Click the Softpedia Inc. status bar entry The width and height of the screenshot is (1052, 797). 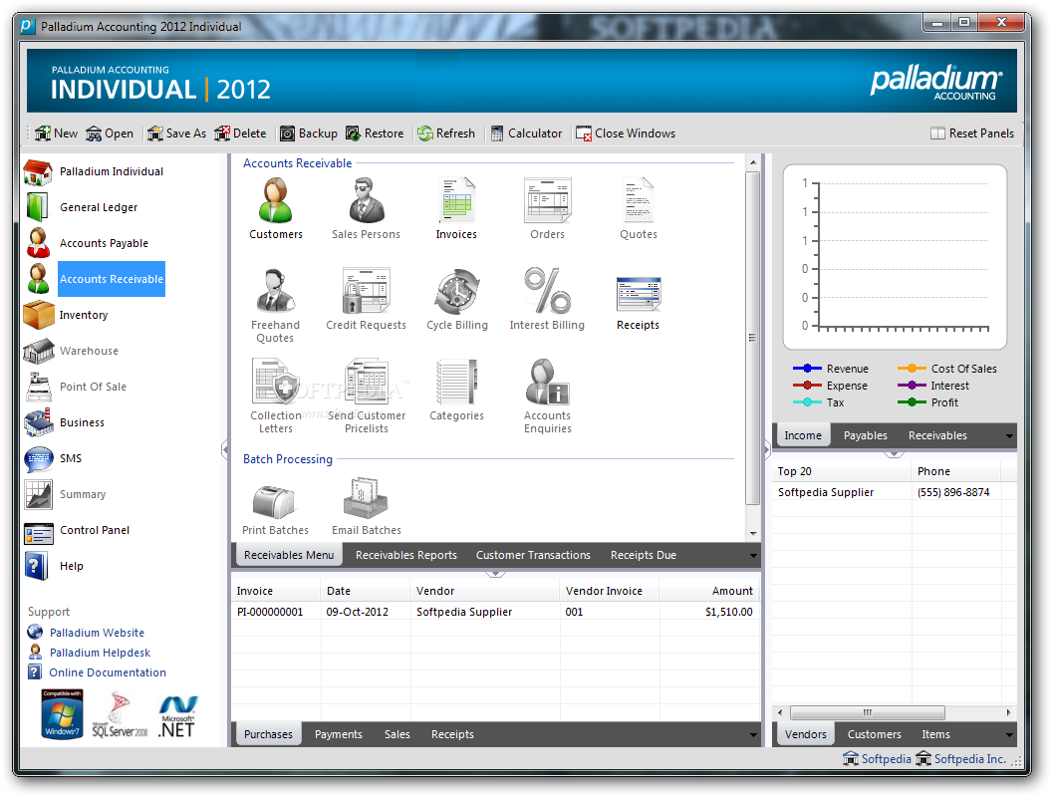point(961,759)
